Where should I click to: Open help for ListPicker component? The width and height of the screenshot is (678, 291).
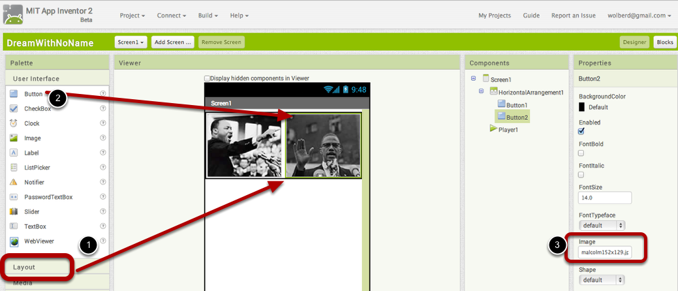[x=103, y=167]
